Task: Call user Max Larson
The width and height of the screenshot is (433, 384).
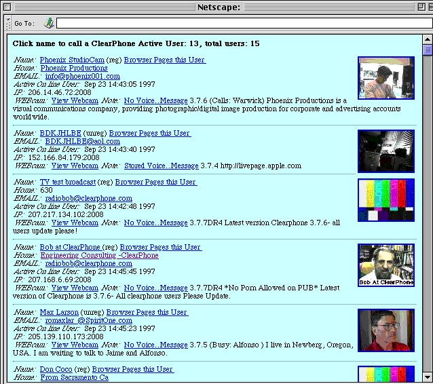Action: tap(59, 312)
